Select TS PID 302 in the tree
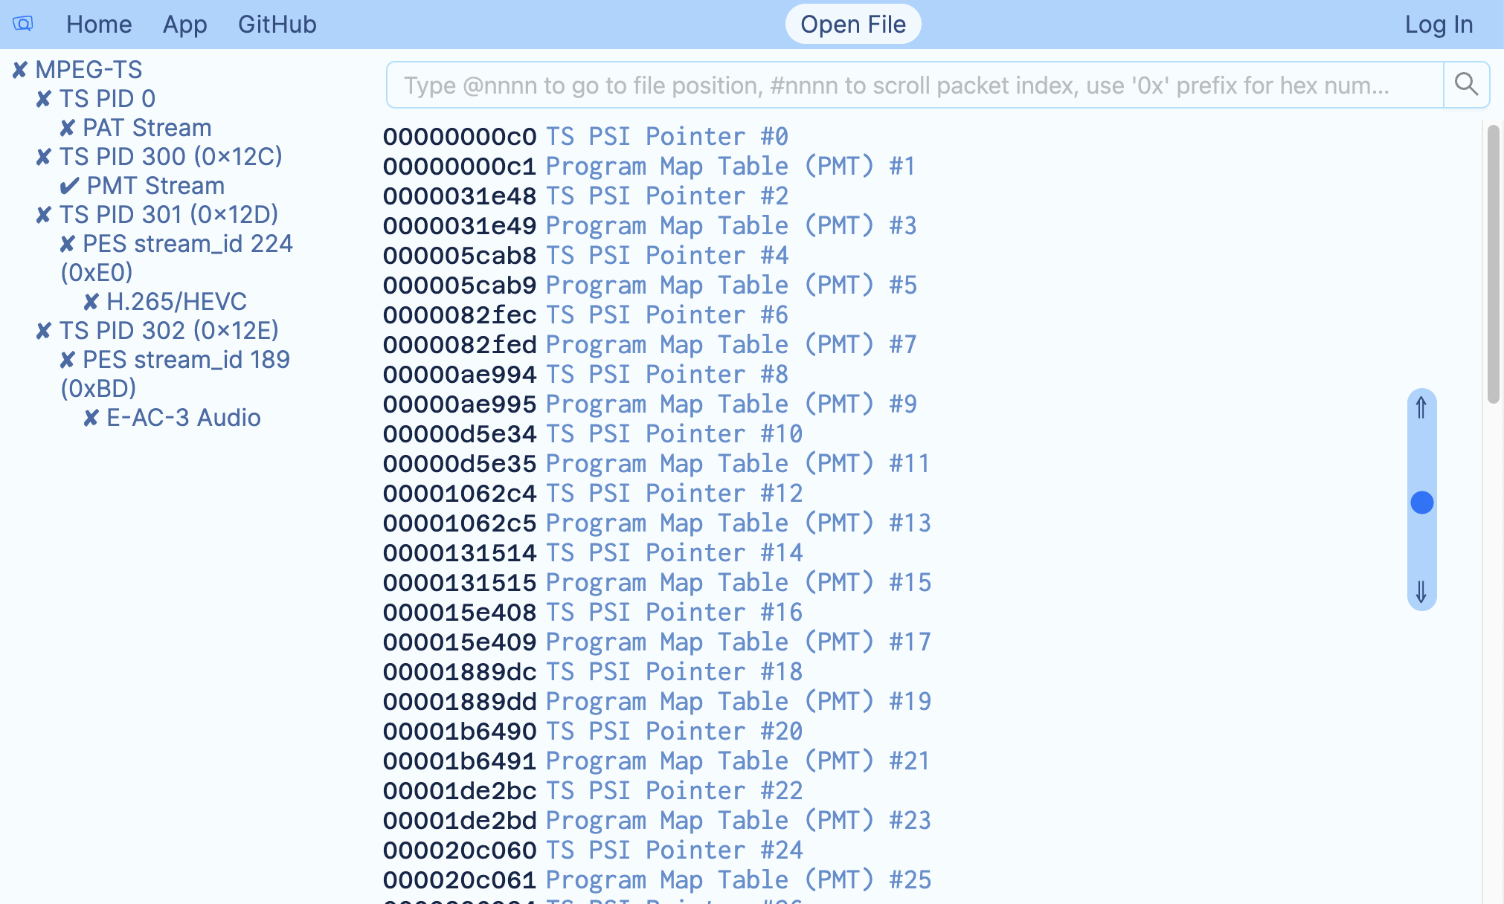Screen dimensions: 1504x904 (x=170, y=330)
